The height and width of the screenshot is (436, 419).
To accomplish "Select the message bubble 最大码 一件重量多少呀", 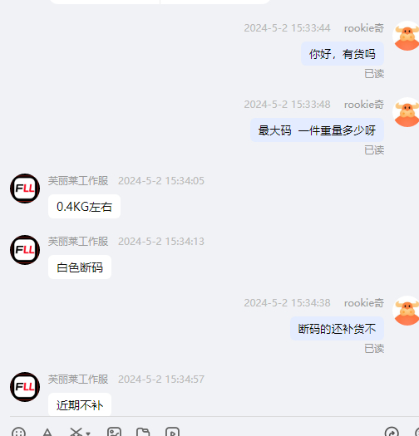I will pos(317,130).
